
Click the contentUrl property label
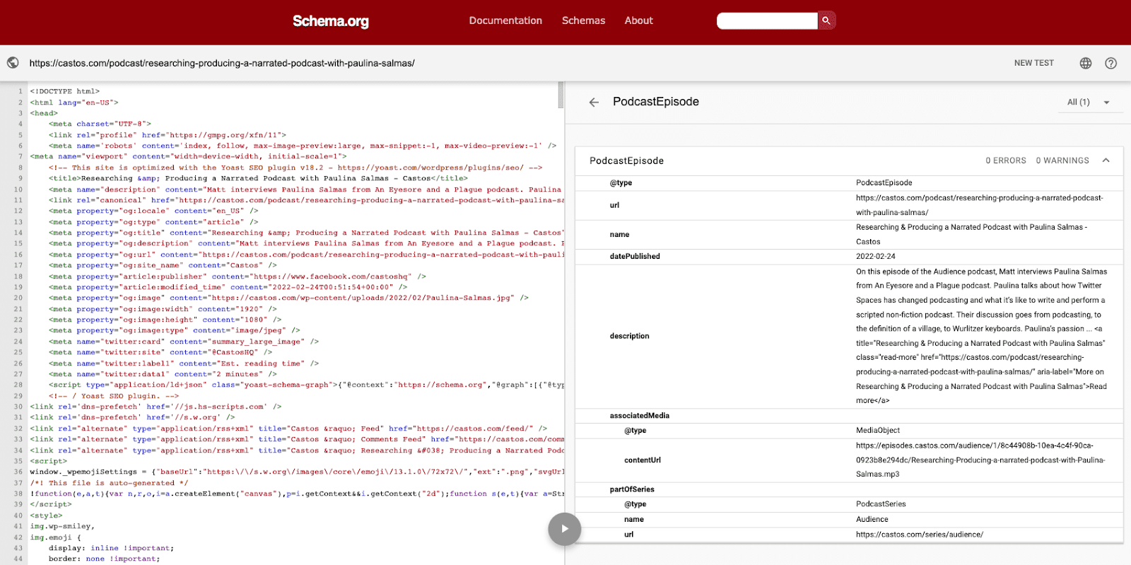[642, 460]
